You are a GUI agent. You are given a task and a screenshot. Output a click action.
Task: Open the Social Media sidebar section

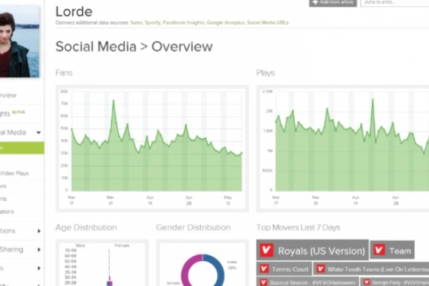point(13,133)
